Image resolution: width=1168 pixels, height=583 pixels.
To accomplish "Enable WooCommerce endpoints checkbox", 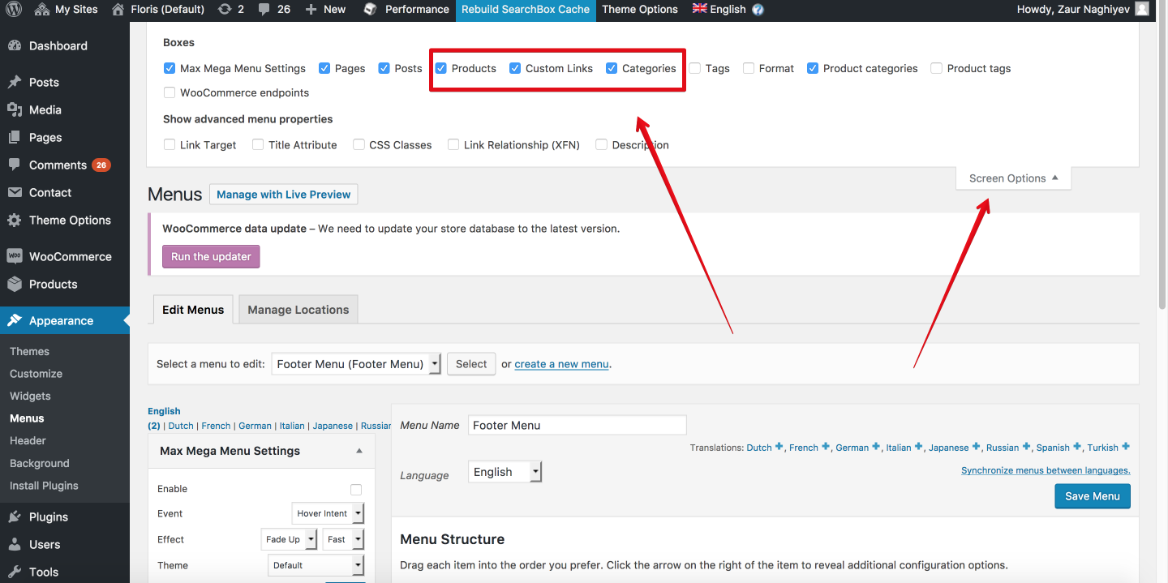I will (170, 92).
